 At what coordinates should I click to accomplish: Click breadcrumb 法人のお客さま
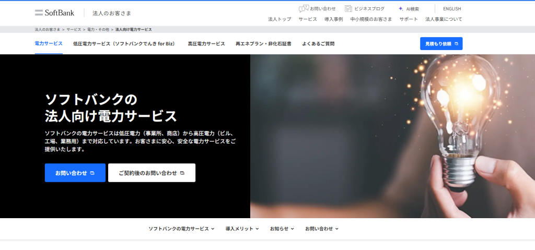pos(48,30)
